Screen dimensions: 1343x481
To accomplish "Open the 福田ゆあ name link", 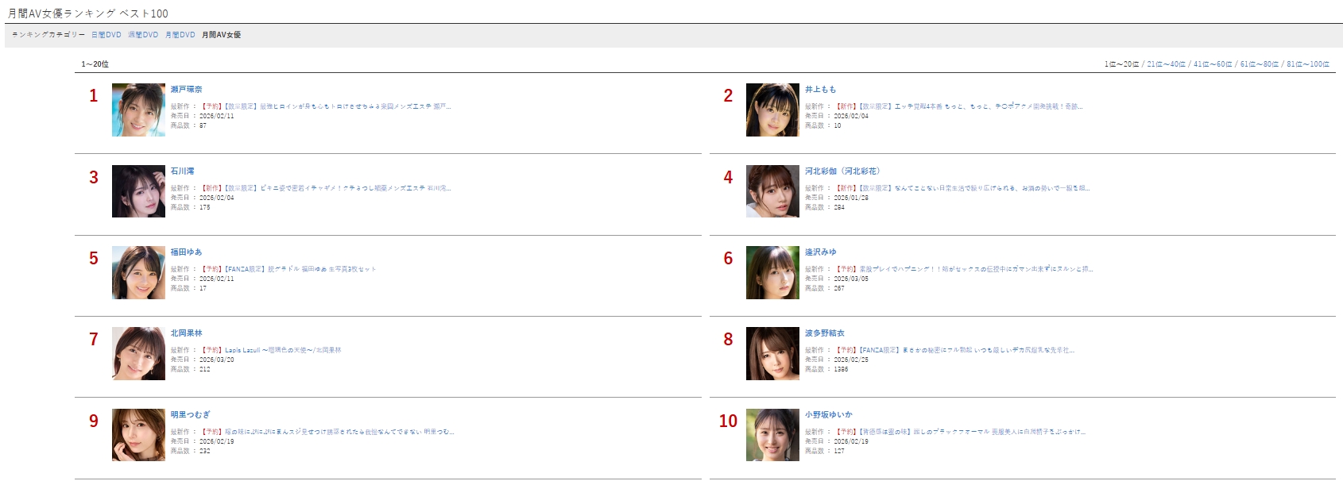I will pyautogui.click(x=186, y=252).
